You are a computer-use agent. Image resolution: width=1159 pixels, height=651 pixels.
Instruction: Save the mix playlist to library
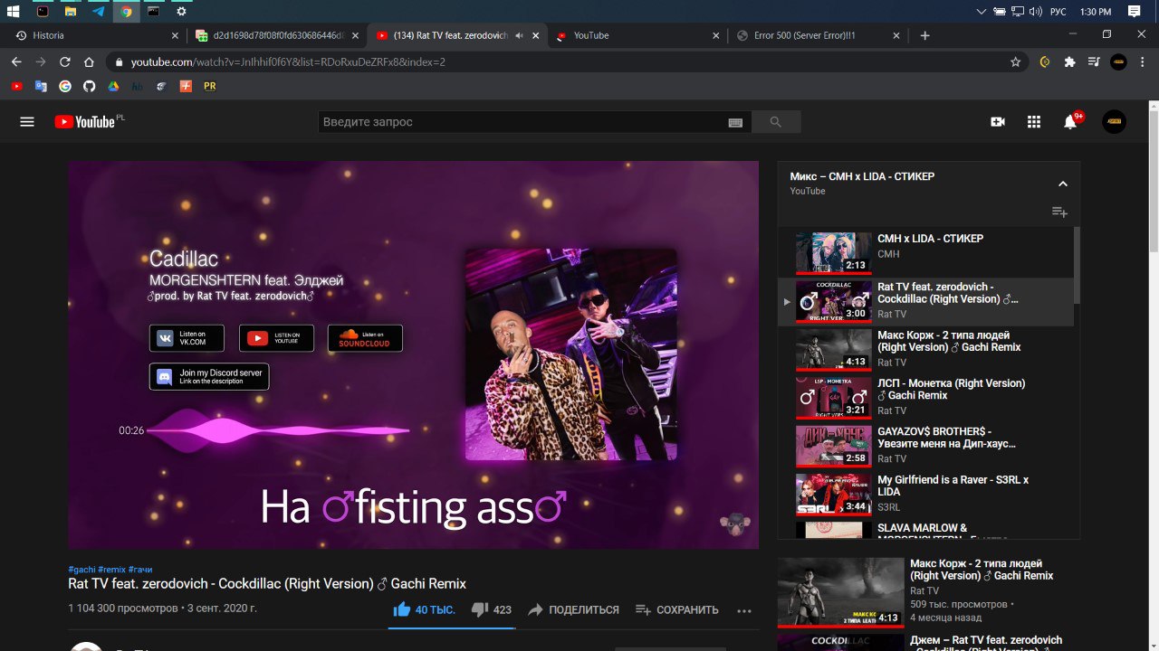(1059, 212)
